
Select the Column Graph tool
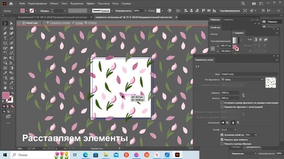click(12, 78)
